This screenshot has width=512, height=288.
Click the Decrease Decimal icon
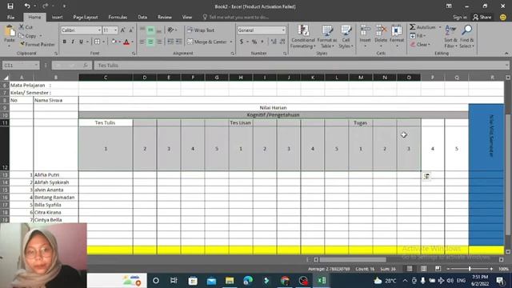pos(282,42)
